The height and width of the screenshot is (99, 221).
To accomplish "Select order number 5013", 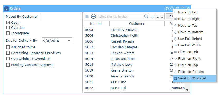I will pos(89,53).
